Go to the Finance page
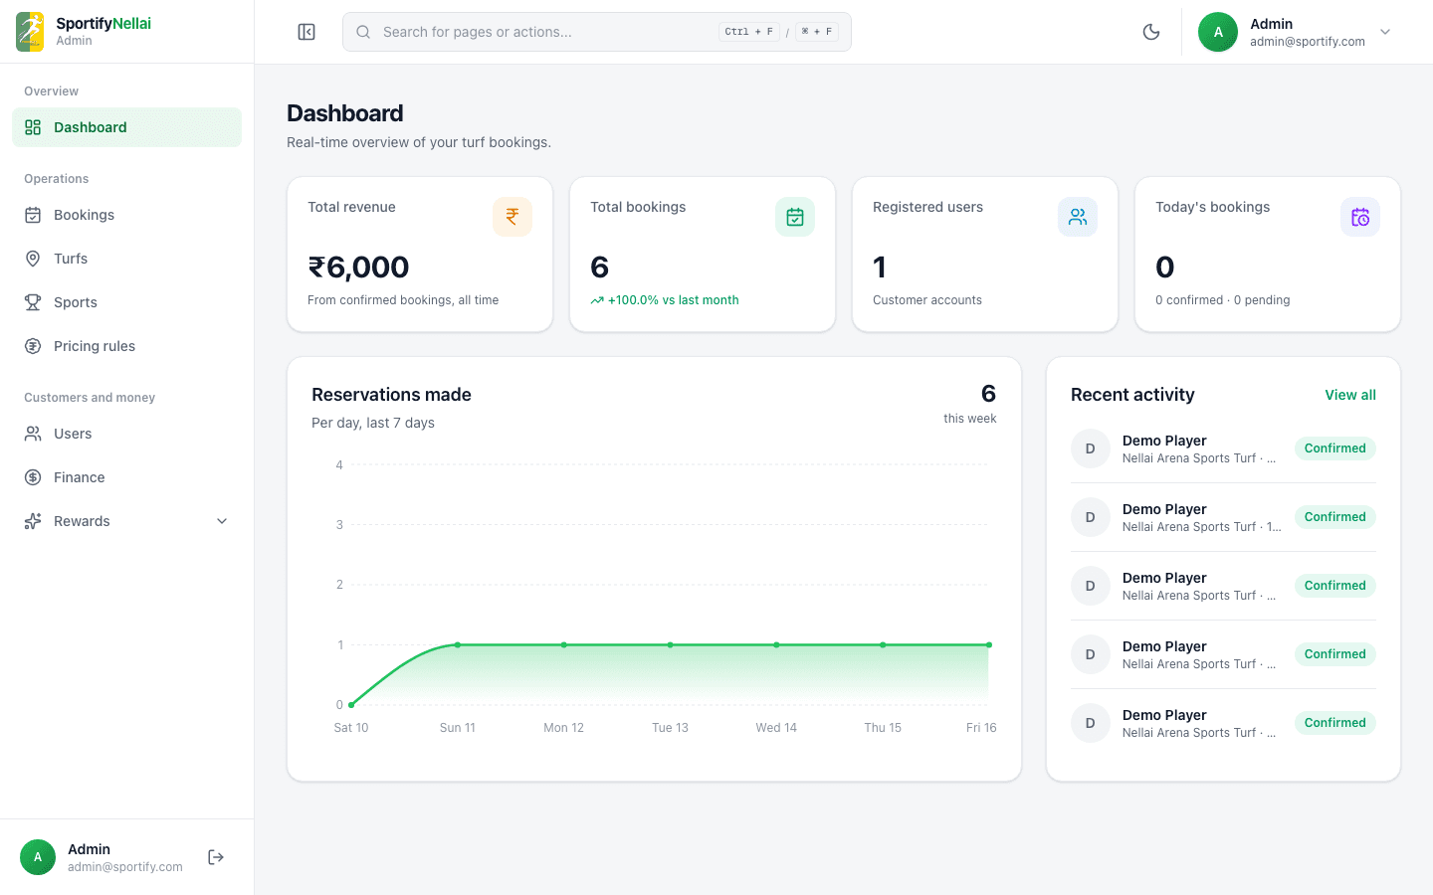 pyautogui.click(x=126, y=477)
